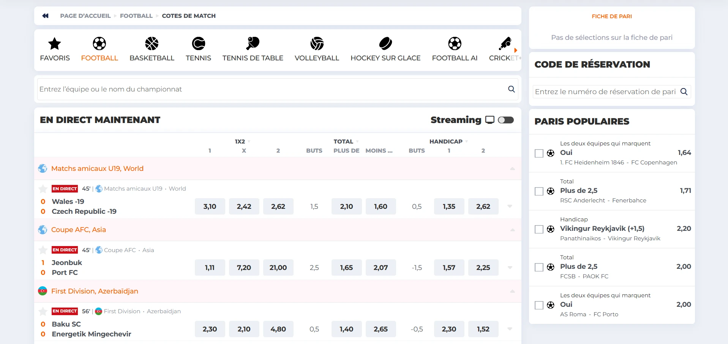
Task: Open Page d'accueil breadcrumb link
Action: 85,16
